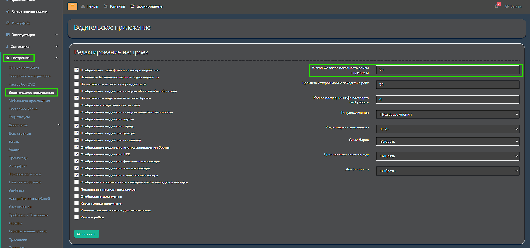Viewport: 530px width, 248px height.
Task: Open the notifications bell icon
Action: tap(497, 6)
